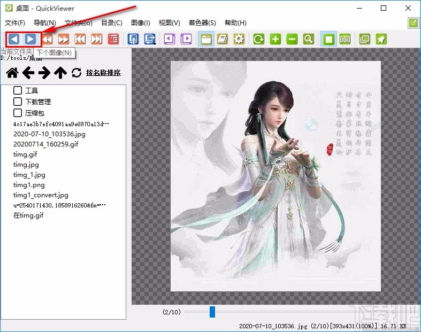Open the 目录(C) menu
Viewport: 421px width, 332px height.
(112, 23)
